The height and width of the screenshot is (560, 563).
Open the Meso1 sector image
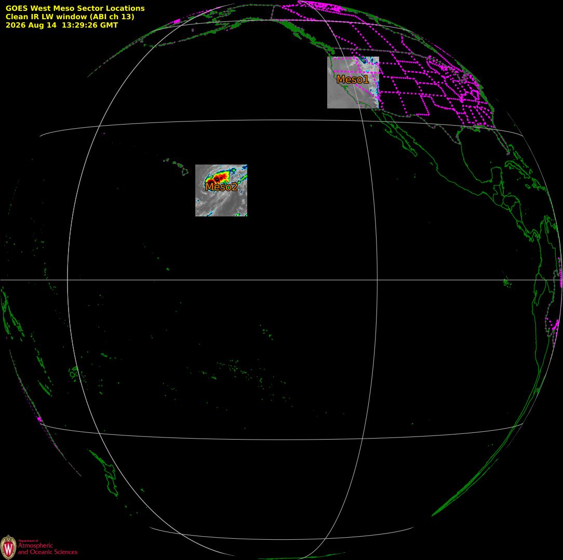point(353,83)
